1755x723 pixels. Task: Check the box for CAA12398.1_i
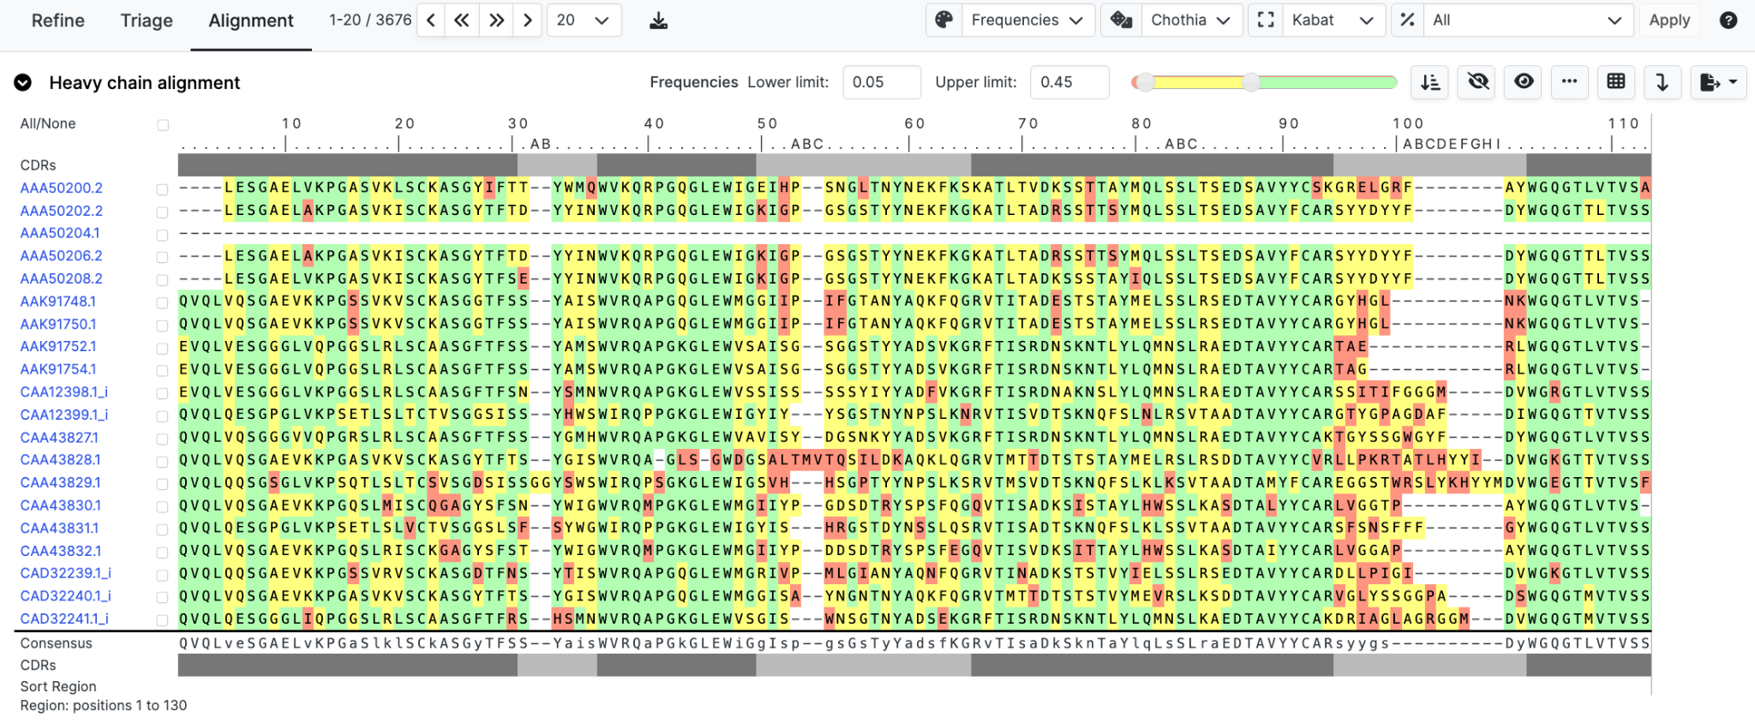click(x=163, y=393)
